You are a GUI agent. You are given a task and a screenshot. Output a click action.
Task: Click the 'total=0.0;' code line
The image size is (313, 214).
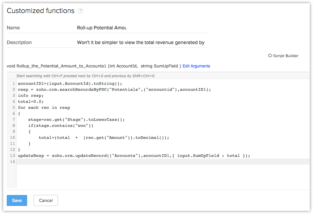click(30, 101)
